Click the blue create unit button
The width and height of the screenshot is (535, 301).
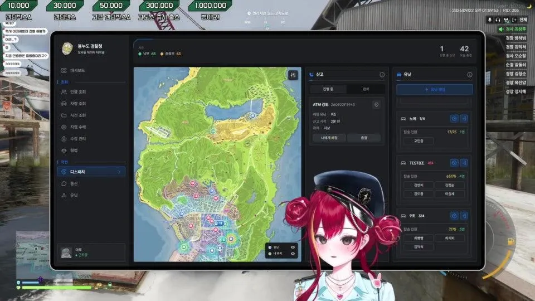click(434, 89)
